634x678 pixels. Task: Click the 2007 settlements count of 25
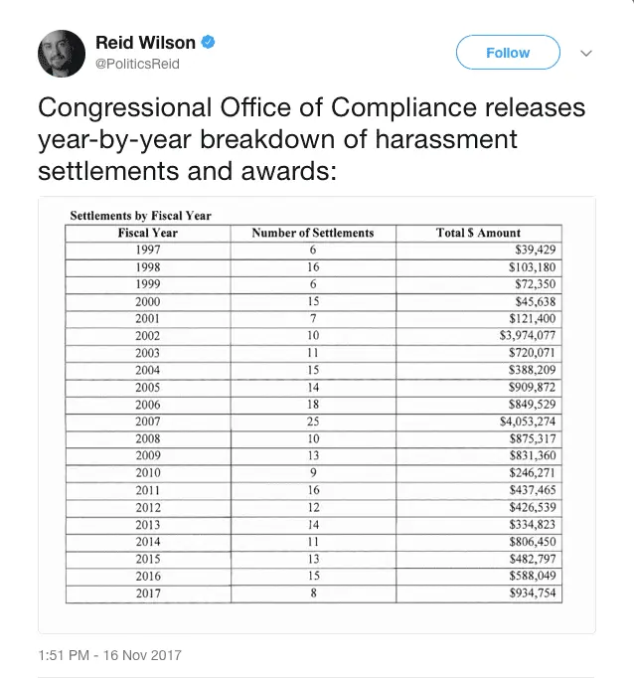click(312, 423)
